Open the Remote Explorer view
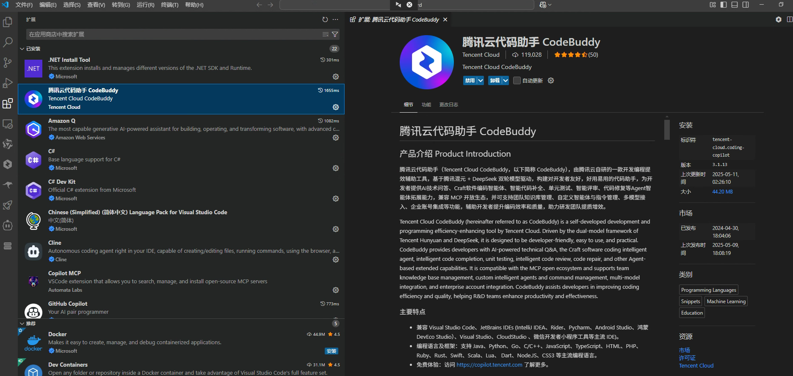 coord(8,124)
